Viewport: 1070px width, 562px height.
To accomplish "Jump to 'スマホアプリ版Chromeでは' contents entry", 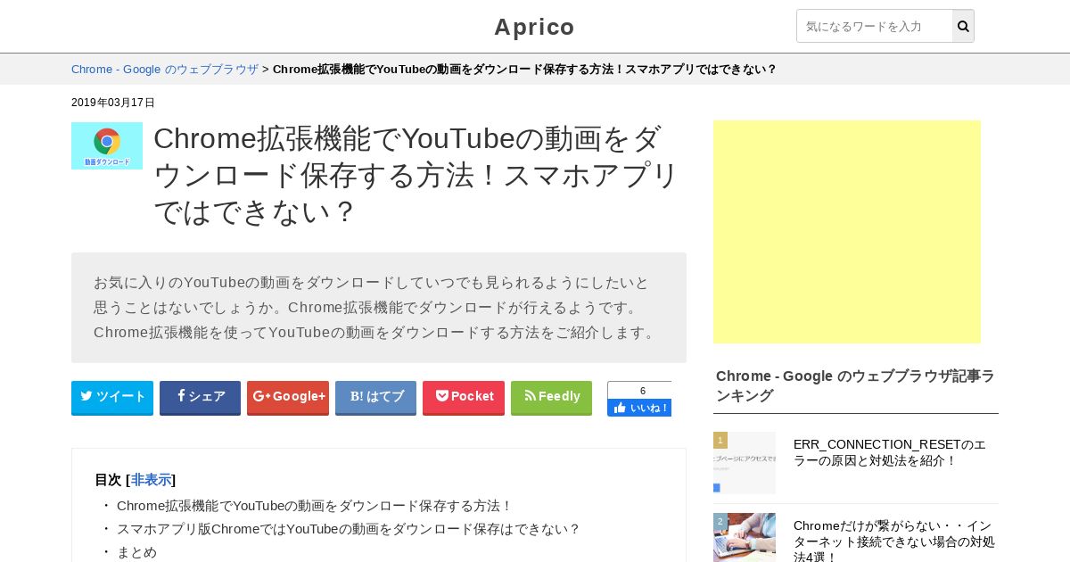I will (348, 529).
